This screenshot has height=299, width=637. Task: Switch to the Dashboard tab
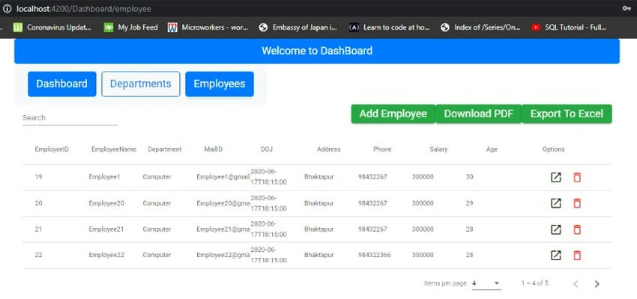coord(62,84)
